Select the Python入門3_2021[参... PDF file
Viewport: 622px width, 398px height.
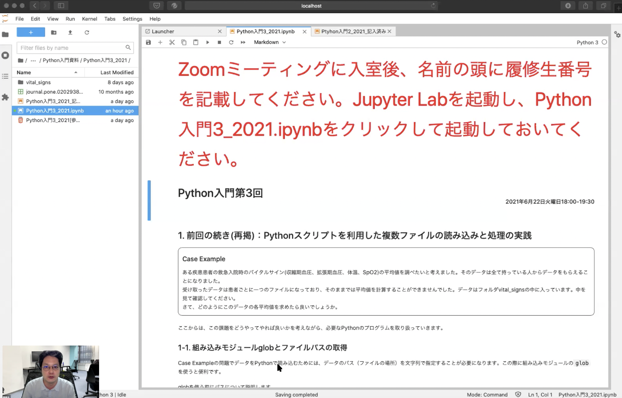click(75, 120)
